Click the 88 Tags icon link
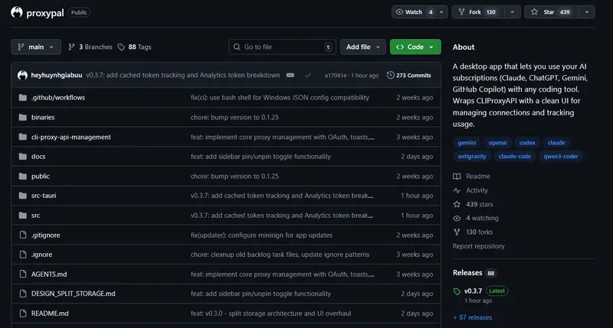The width and height of the screenshot is (613, 328). (134, 47)
